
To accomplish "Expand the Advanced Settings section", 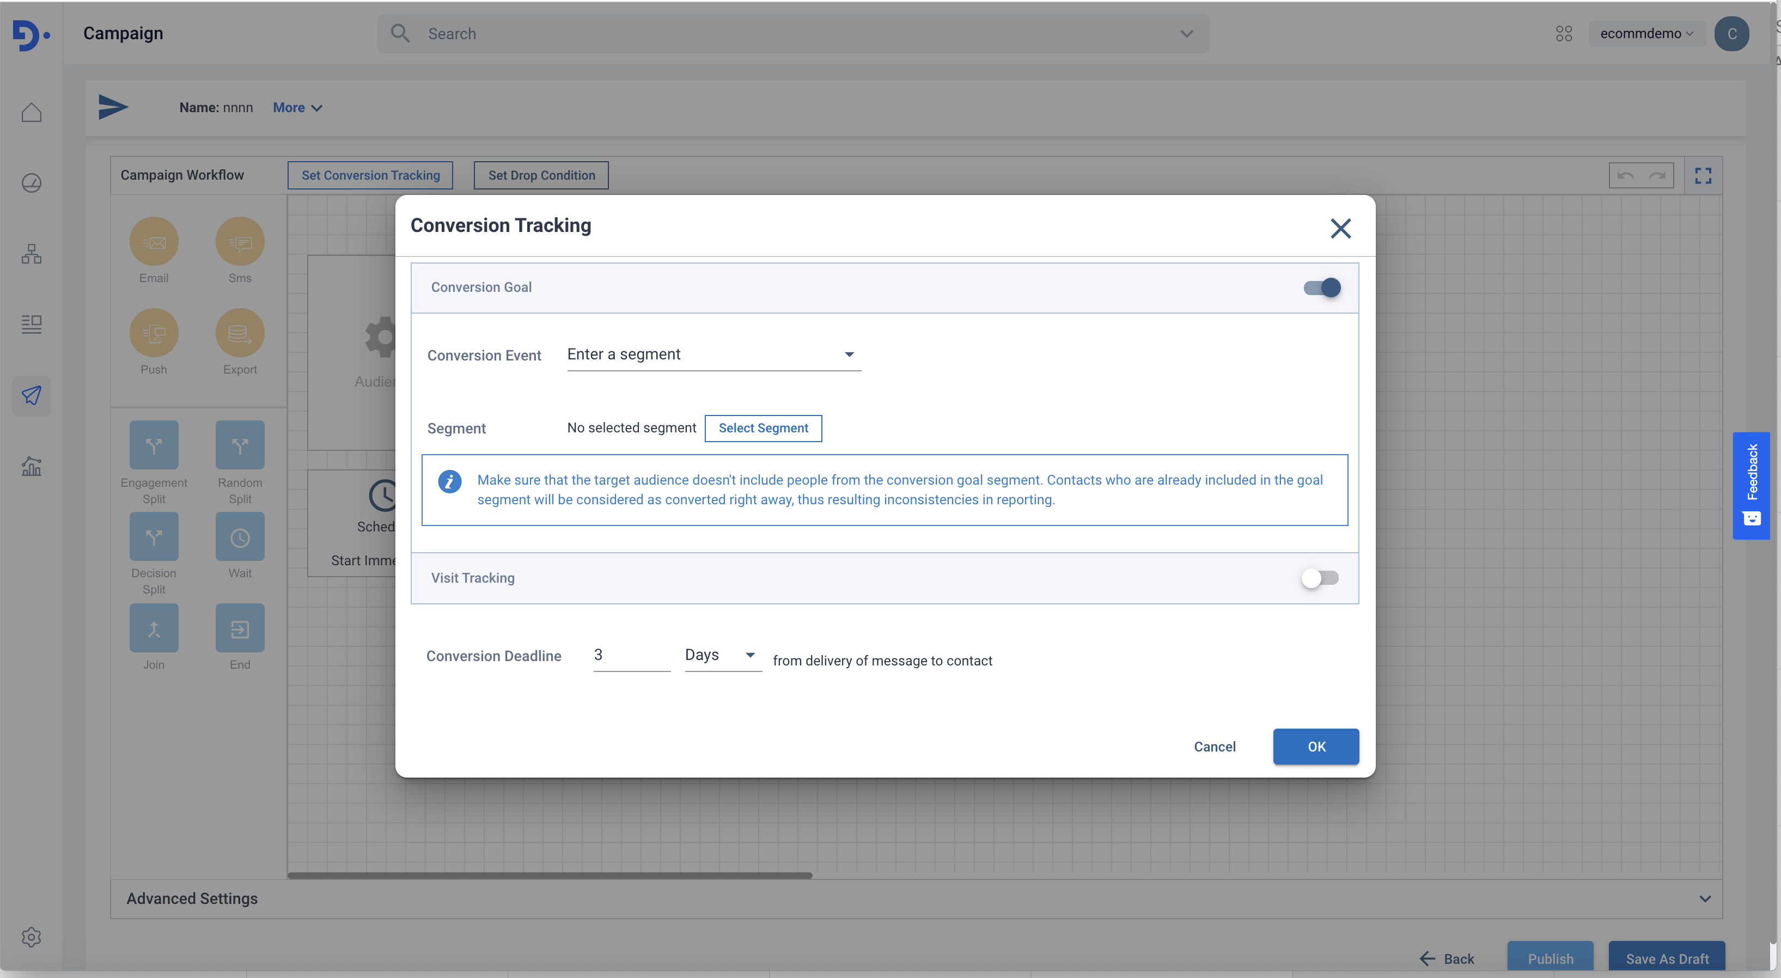I will (x=1704, y=898).
